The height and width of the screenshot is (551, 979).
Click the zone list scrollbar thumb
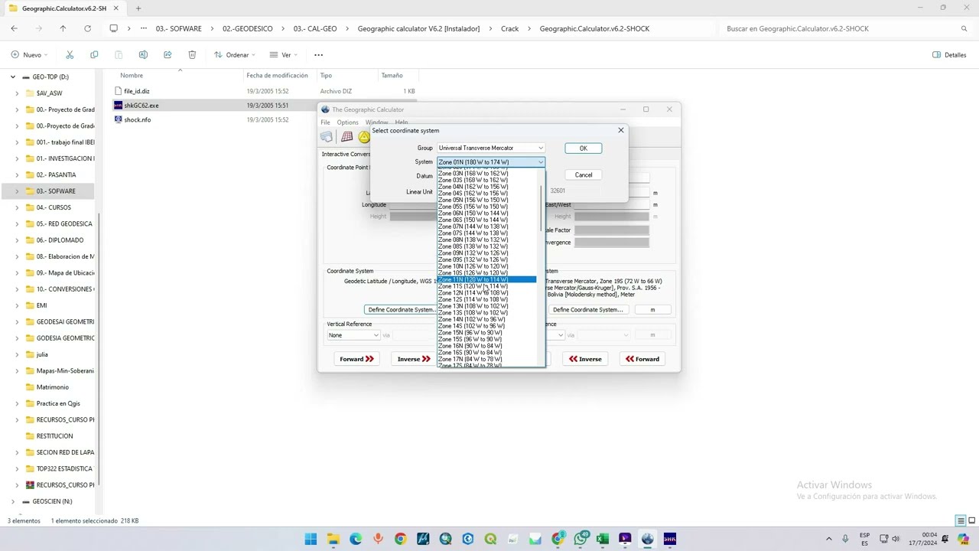point(542,208)
